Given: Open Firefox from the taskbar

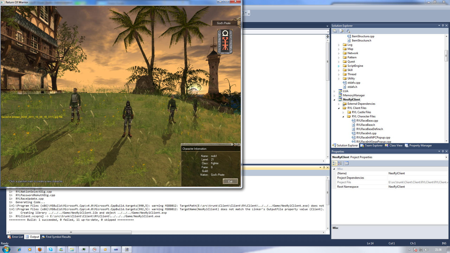Looking at the screenshot, I should point(40,249).
